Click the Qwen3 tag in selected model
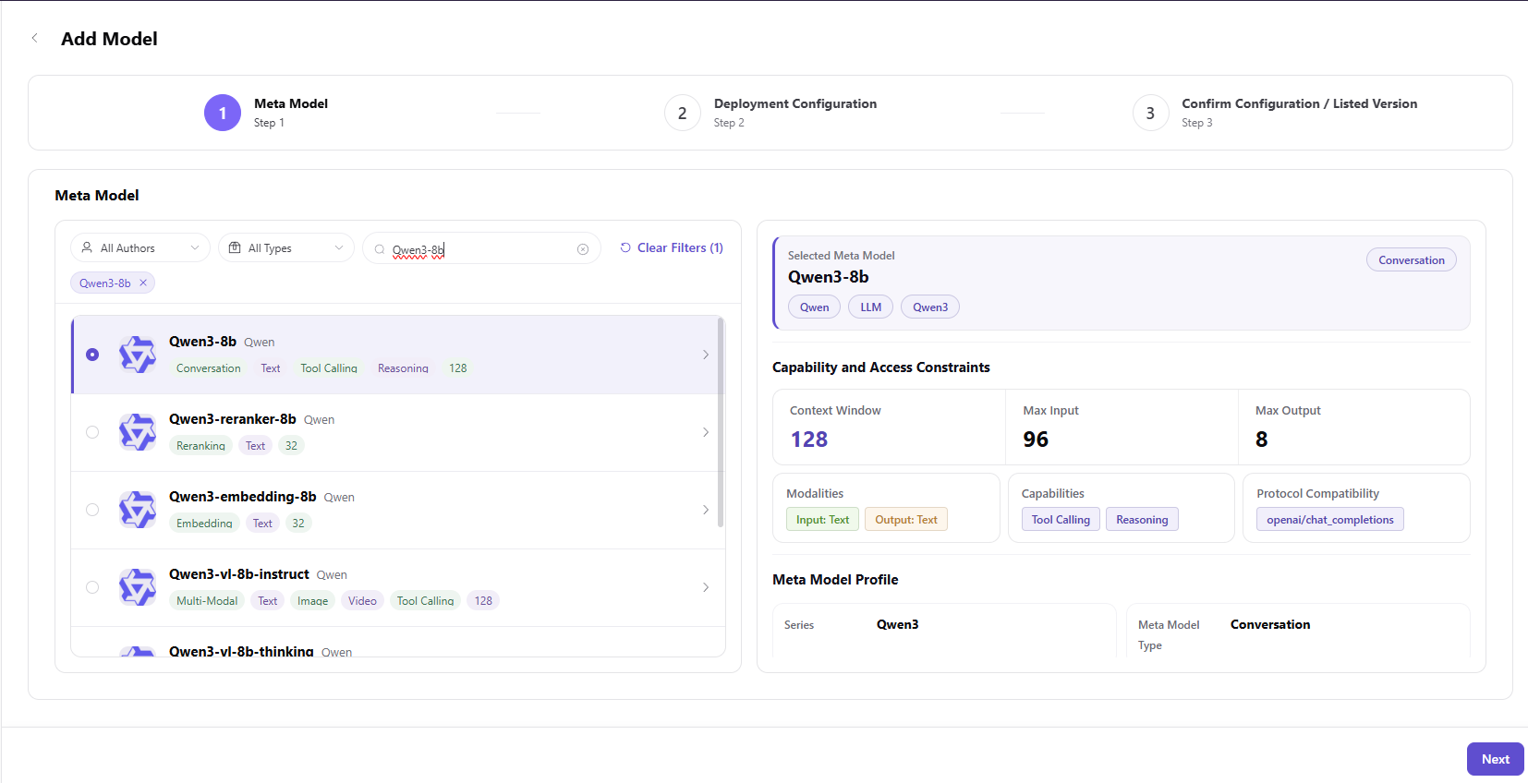The width and height of the screenshot is (1528, 783). click(x=929, y=307)
